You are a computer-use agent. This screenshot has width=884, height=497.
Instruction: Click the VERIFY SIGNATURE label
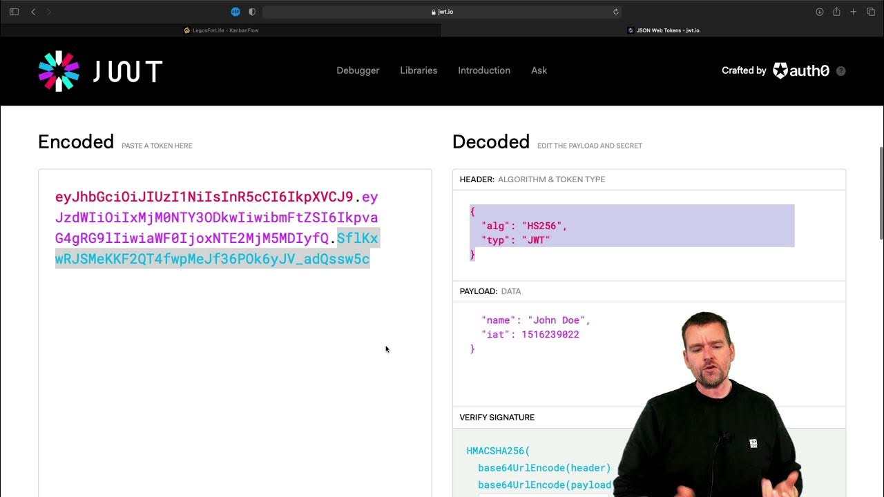[x=497, y=418]
